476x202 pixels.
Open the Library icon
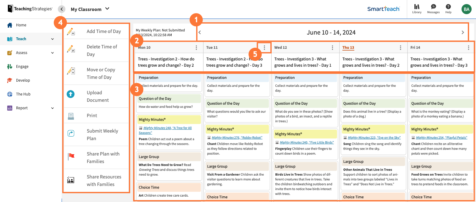click(417, 7)
